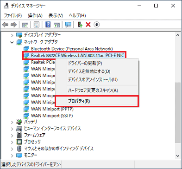
Task: Expand the ヒューマン インターフェイス デバイス node
Action: [12, 129]
